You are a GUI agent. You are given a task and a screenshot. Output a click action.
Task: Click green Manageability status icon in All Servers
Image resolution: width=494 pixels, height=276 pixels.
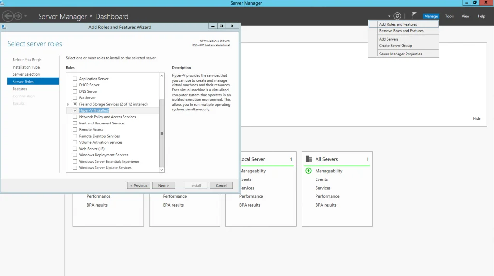tap(309, 171)
